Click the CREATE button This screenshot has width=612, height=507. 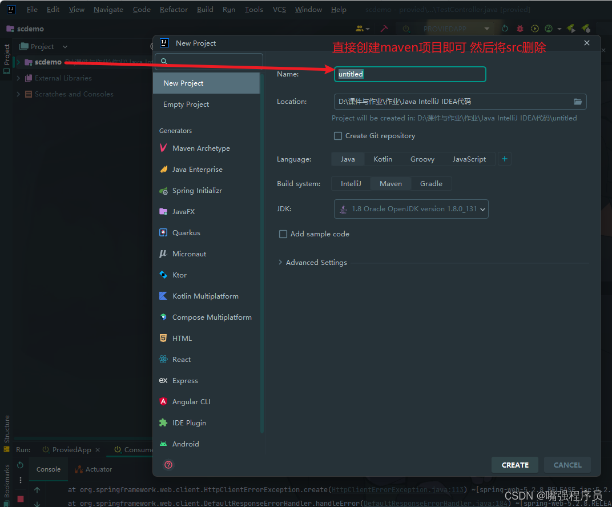514,465
